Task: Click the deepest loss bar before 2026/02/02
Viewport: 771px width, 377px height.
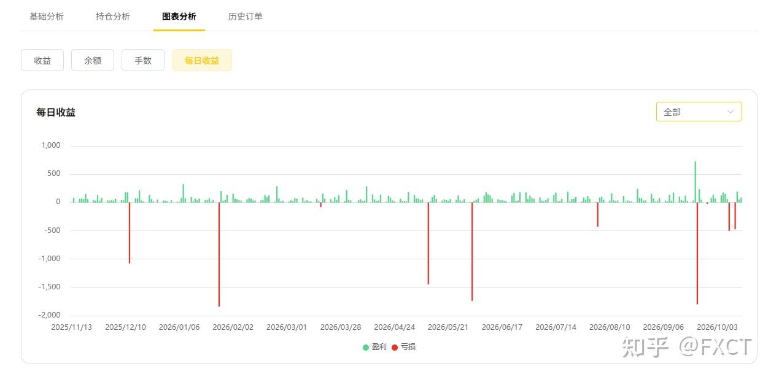Action: (219, 254)
